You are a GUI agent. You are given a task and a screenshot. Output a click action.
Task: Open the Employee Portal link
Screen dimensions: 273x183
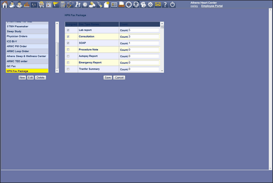212,6
